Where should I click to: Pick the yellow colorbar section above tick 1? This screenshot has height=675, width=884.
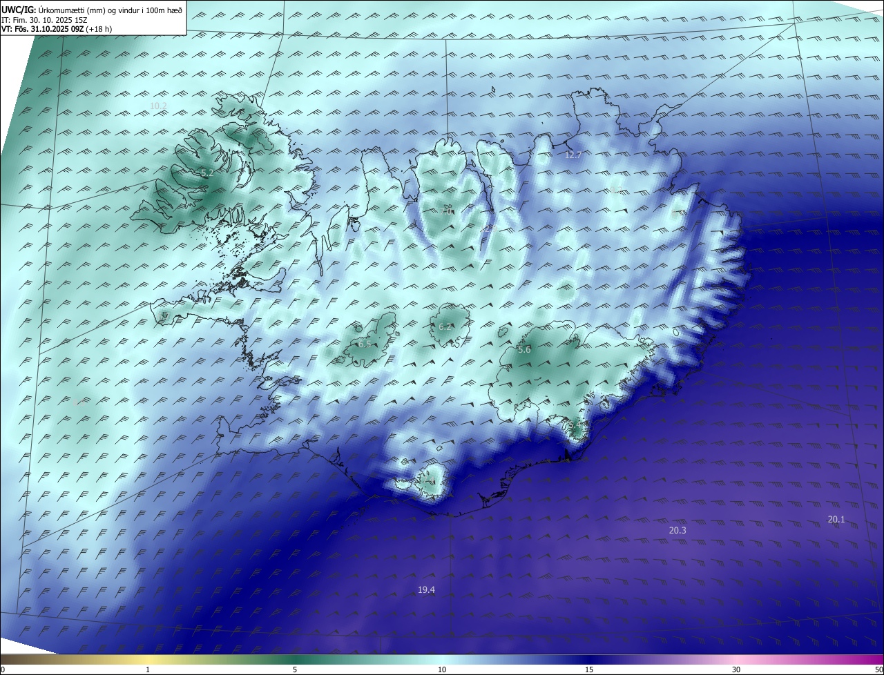point(148,660)
